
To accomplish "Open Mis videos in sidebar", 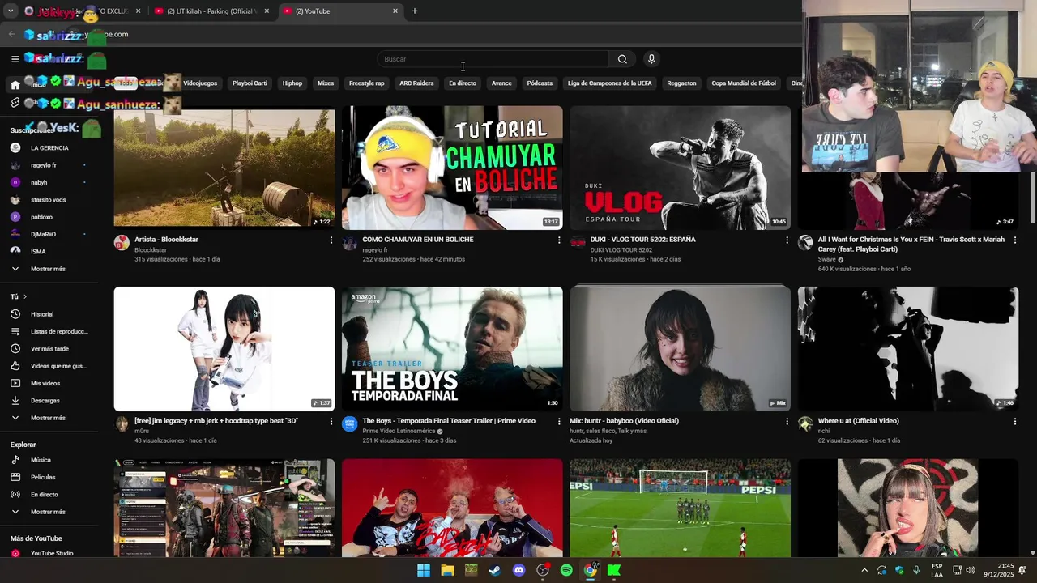I will click(x=45, y=384).
